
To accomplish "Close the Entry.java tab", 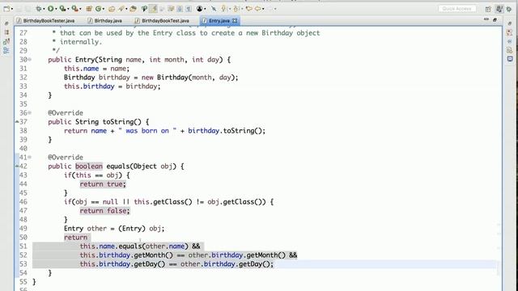I will pos(235,20).
